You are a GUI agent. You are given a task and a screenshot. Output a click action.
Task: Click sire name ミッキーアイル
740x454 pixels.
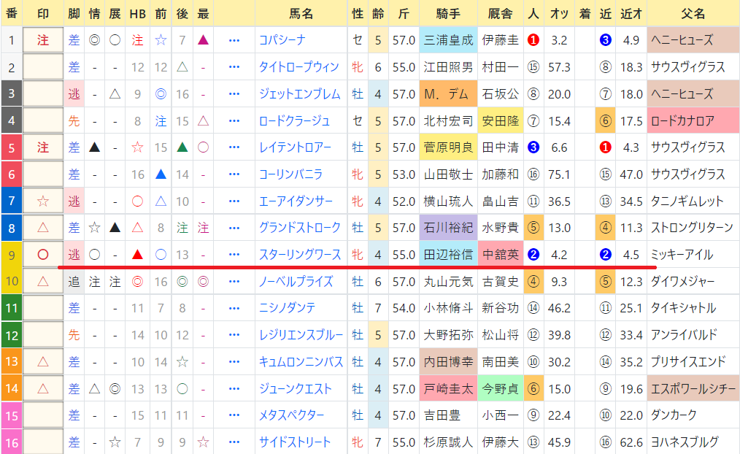pyautogui.click(x=682, y=255)
